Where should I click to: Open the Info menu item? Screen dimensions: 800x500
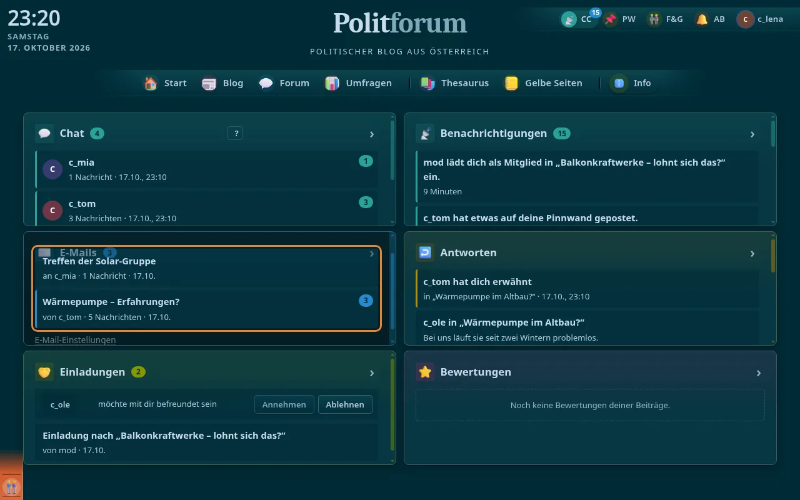coord(633,83)
